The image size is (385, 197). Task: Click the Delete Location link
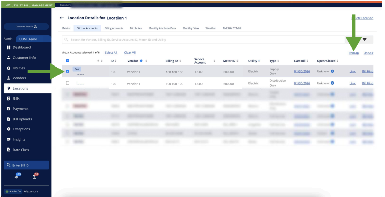click(362, 18)
